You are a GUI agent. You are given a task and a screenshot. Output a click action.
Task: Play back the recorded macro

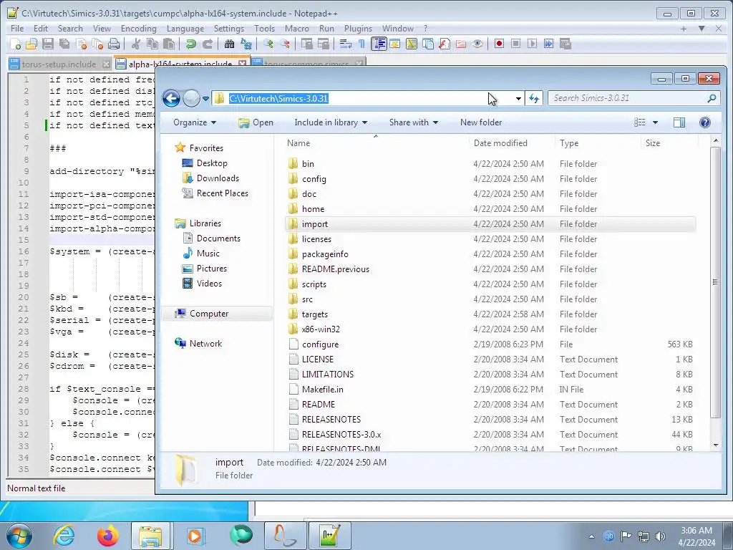tap(532, 44)
